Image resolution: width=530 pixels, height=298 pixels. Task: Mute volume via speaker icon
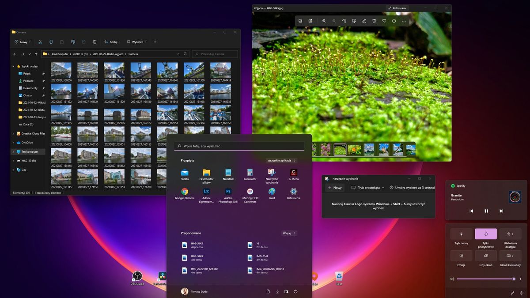[452, 279]
